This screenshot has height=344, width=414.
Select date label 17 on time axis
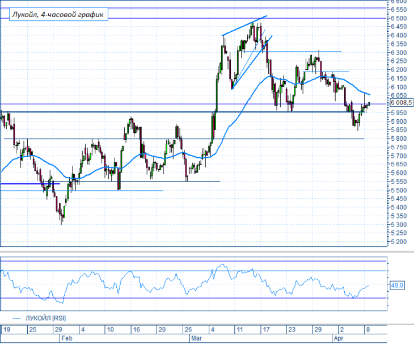click(266, 329)
